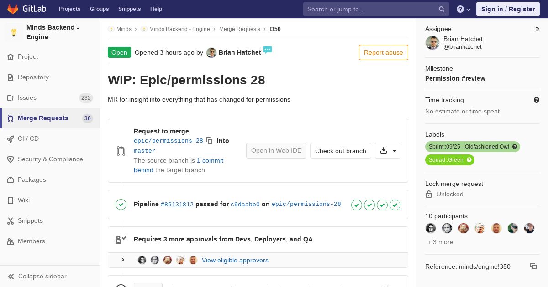Click the Check out branch button

click(341, 151)
